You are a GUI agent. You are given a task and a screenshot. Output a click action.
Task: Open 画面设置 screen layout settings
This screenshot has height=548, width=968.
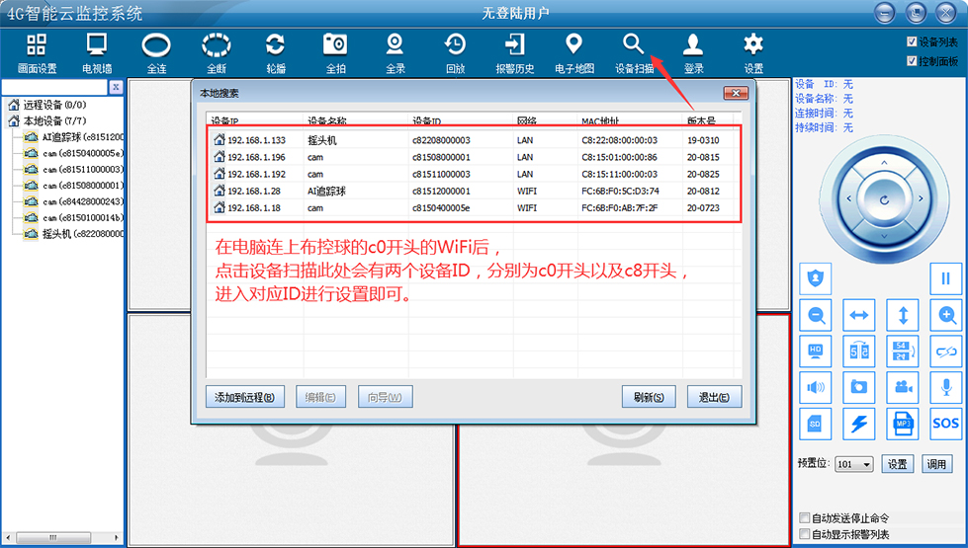37,52
